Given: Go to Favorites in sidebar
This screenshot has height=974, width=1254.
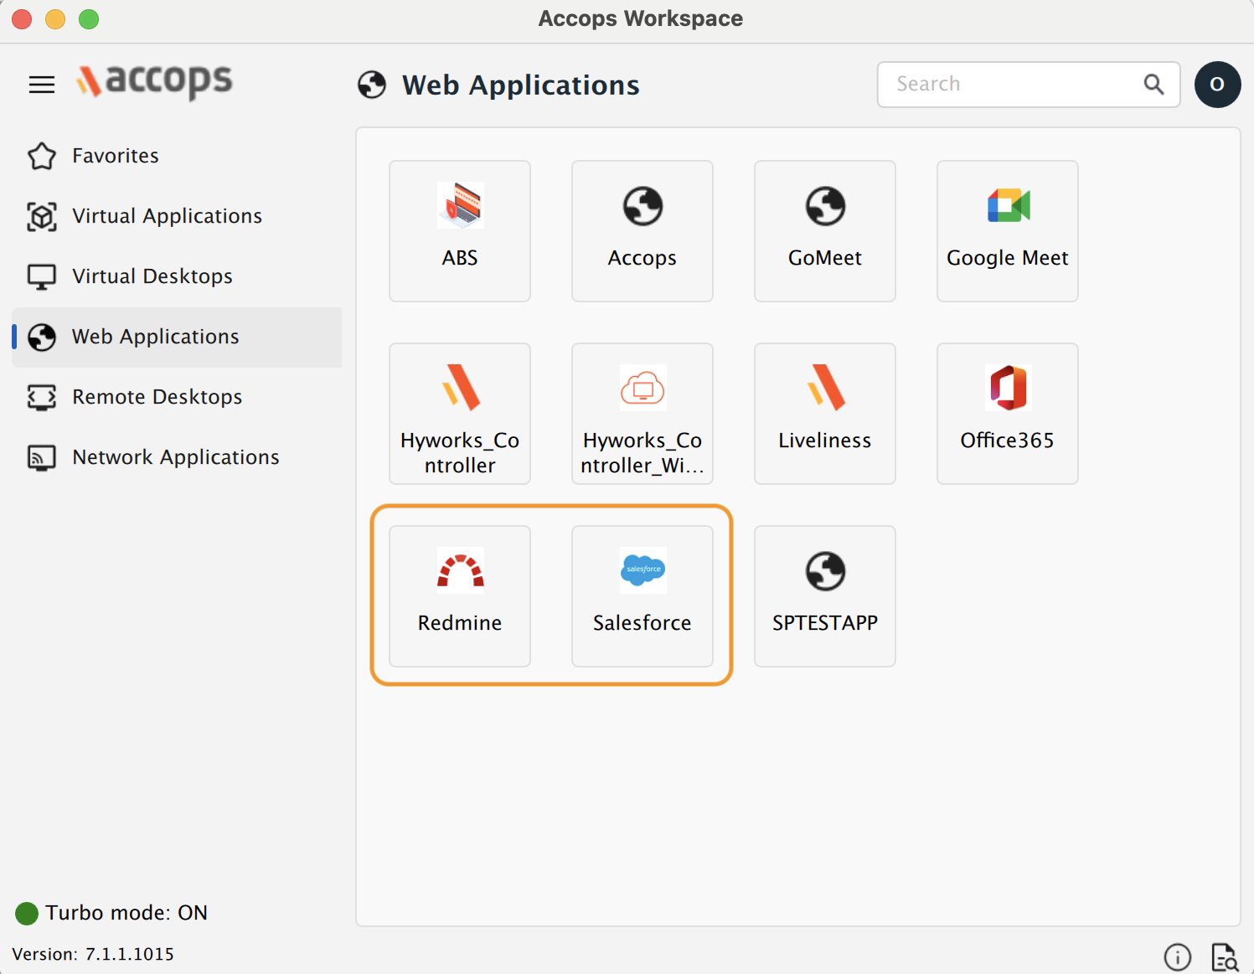Looking at the screenshot, I should coord(115,156).
